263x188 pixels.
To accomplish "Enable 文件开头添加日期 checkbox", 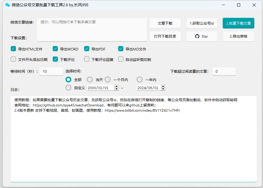I will coord(13,59).
